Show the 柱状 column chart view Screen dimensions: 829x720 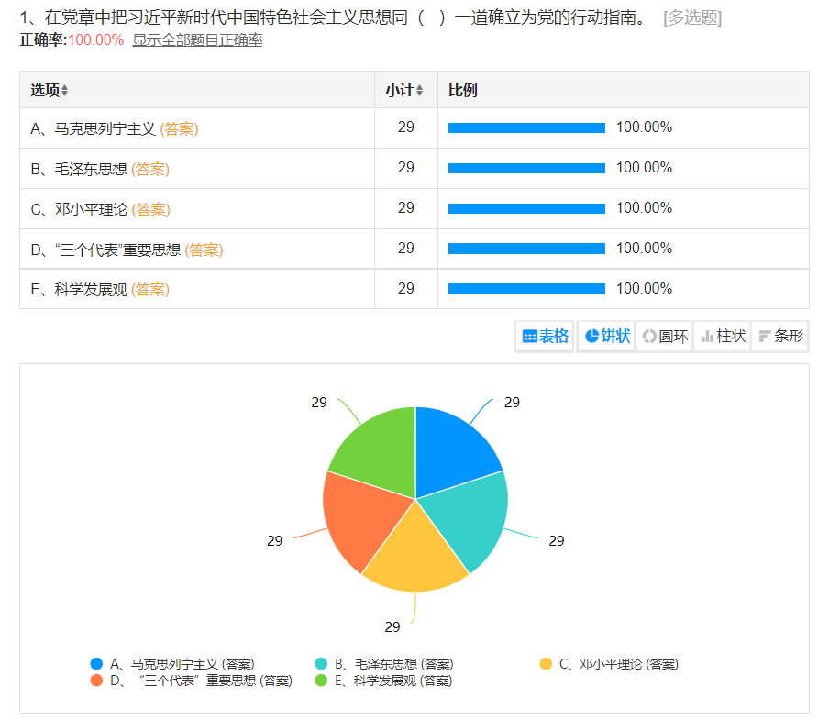[x=722, y=337]
